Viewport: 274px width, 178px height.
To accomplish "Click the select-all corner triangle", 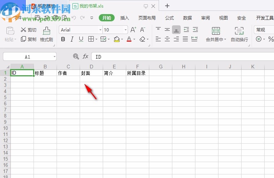I will coord(8,67).
